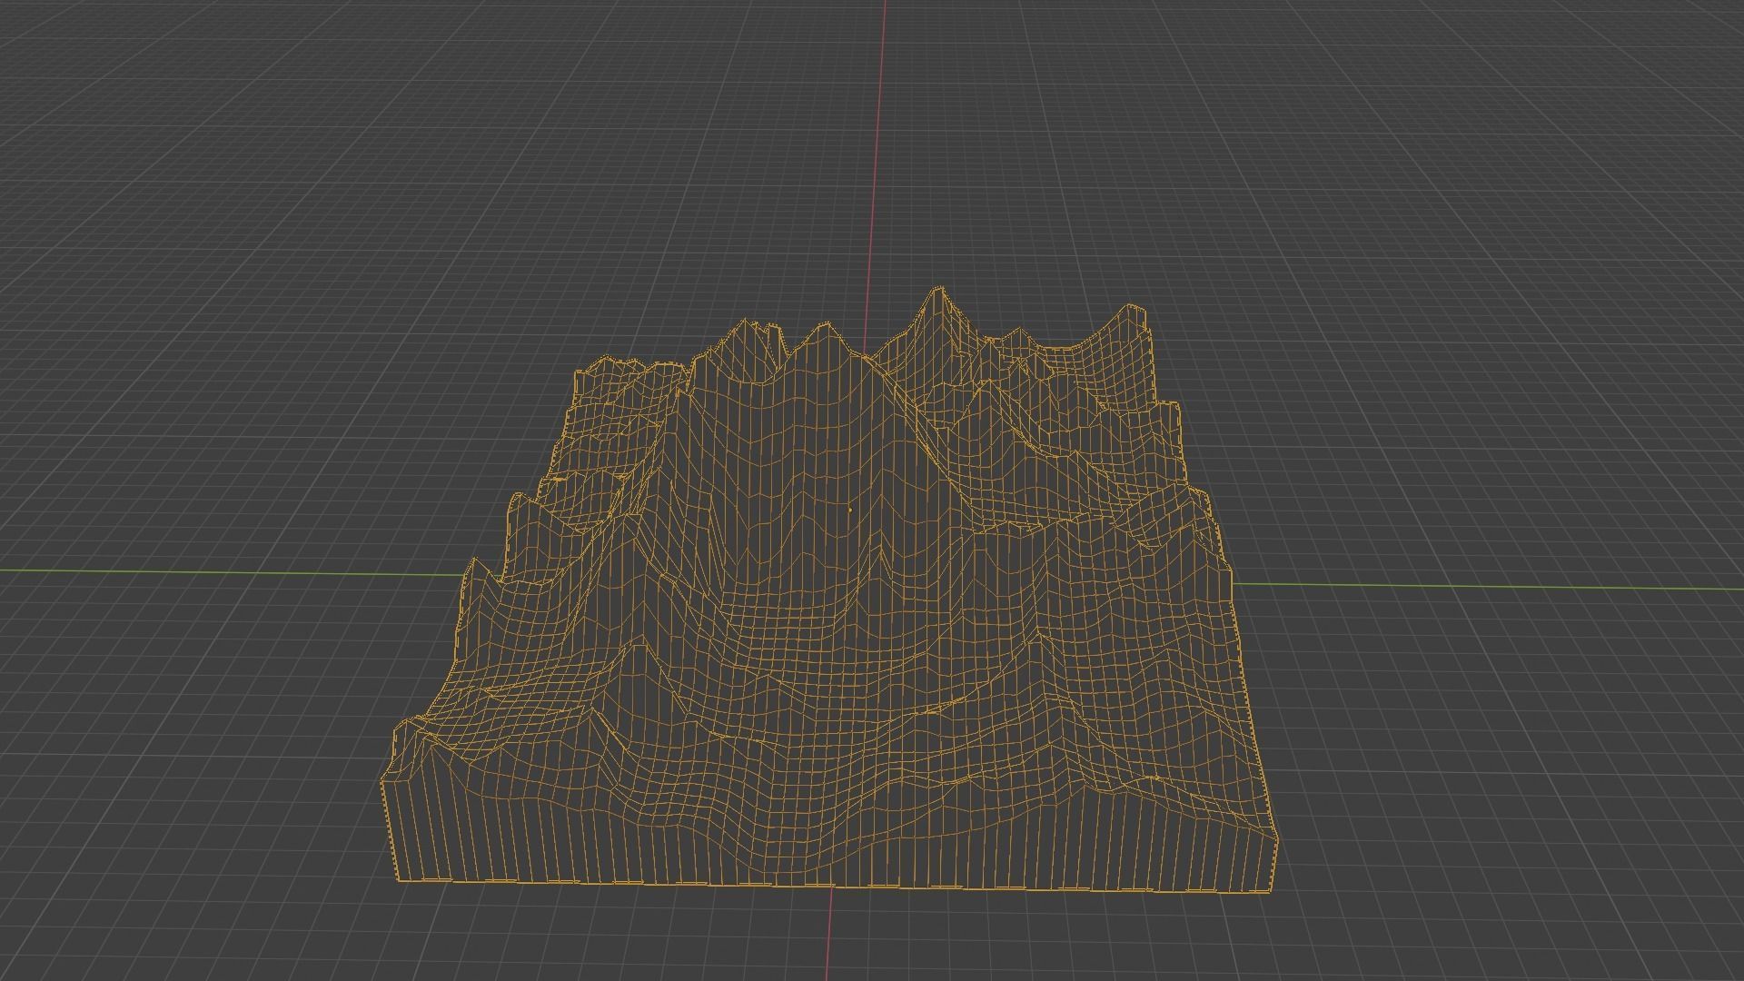
Task: Click the front-left bottom corner of the terrain base
Action: 400,880
